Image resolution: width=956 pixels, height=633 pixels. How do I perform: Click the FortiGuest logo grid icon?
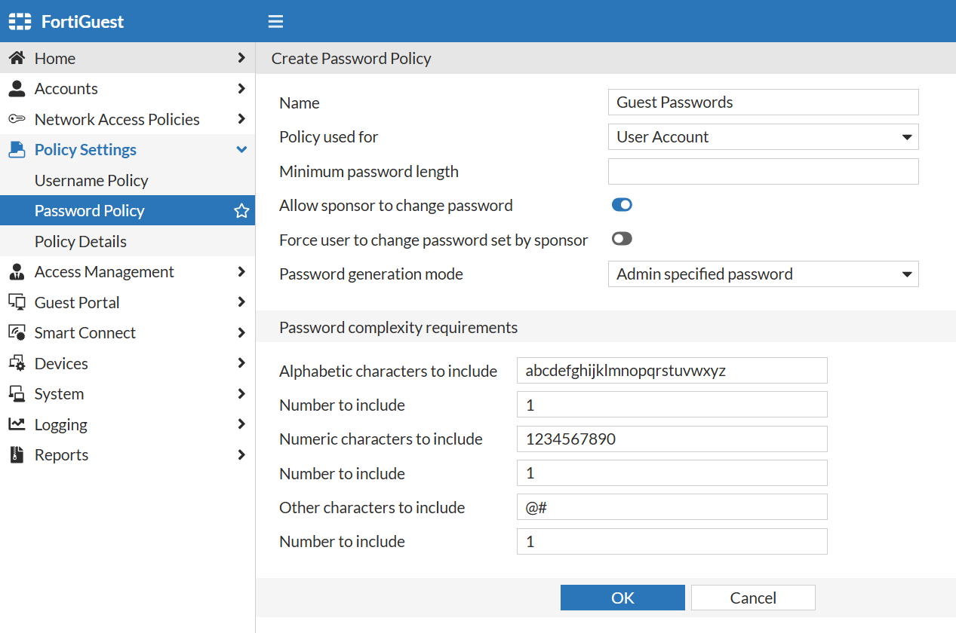19,21
